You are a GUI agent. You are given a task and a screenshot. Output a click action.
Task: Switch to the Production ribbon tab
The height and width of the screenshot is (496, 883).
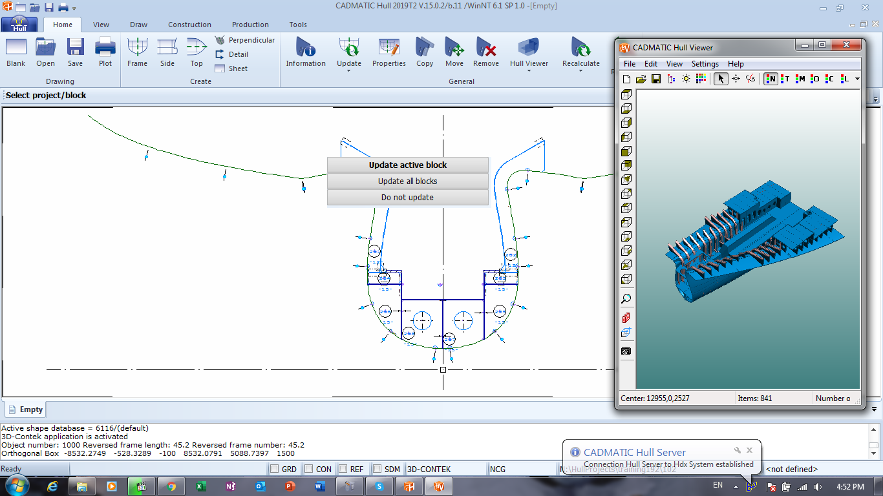(250, 25)
